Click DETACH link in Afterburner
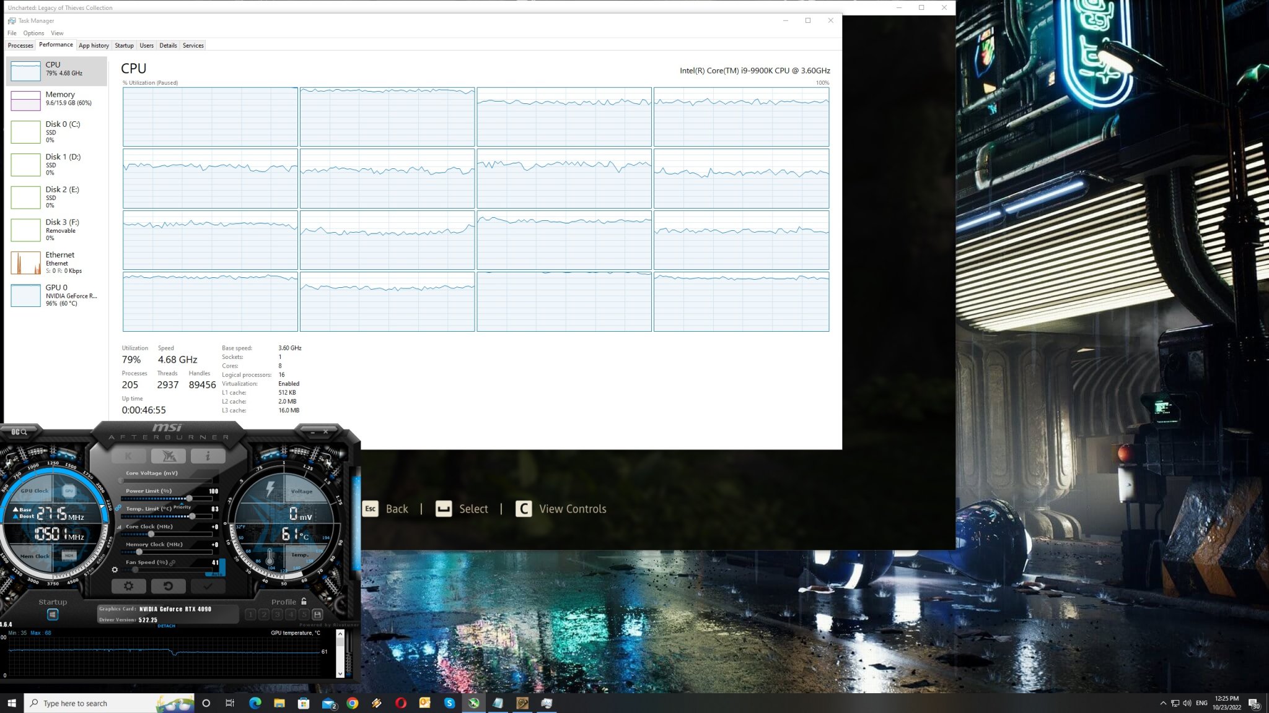The width and height of the screenshot is (1269, 713). (166, 626)
